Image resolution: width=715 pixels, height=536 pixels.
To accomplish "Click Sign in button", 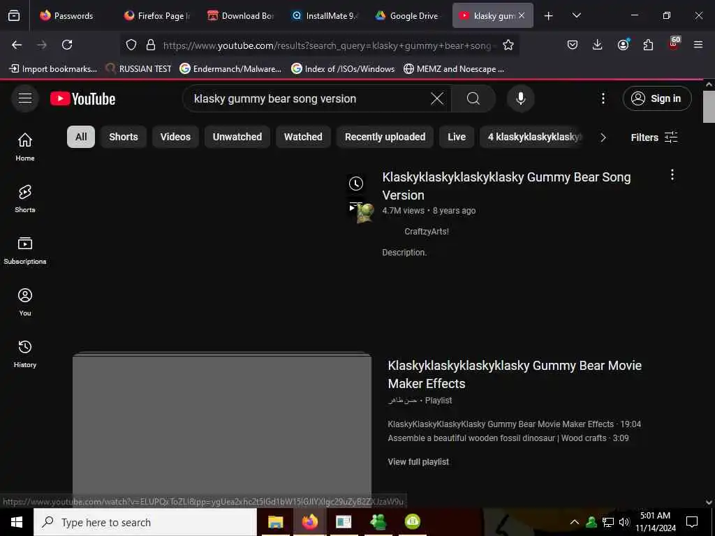I will click(x=656, y=98).
